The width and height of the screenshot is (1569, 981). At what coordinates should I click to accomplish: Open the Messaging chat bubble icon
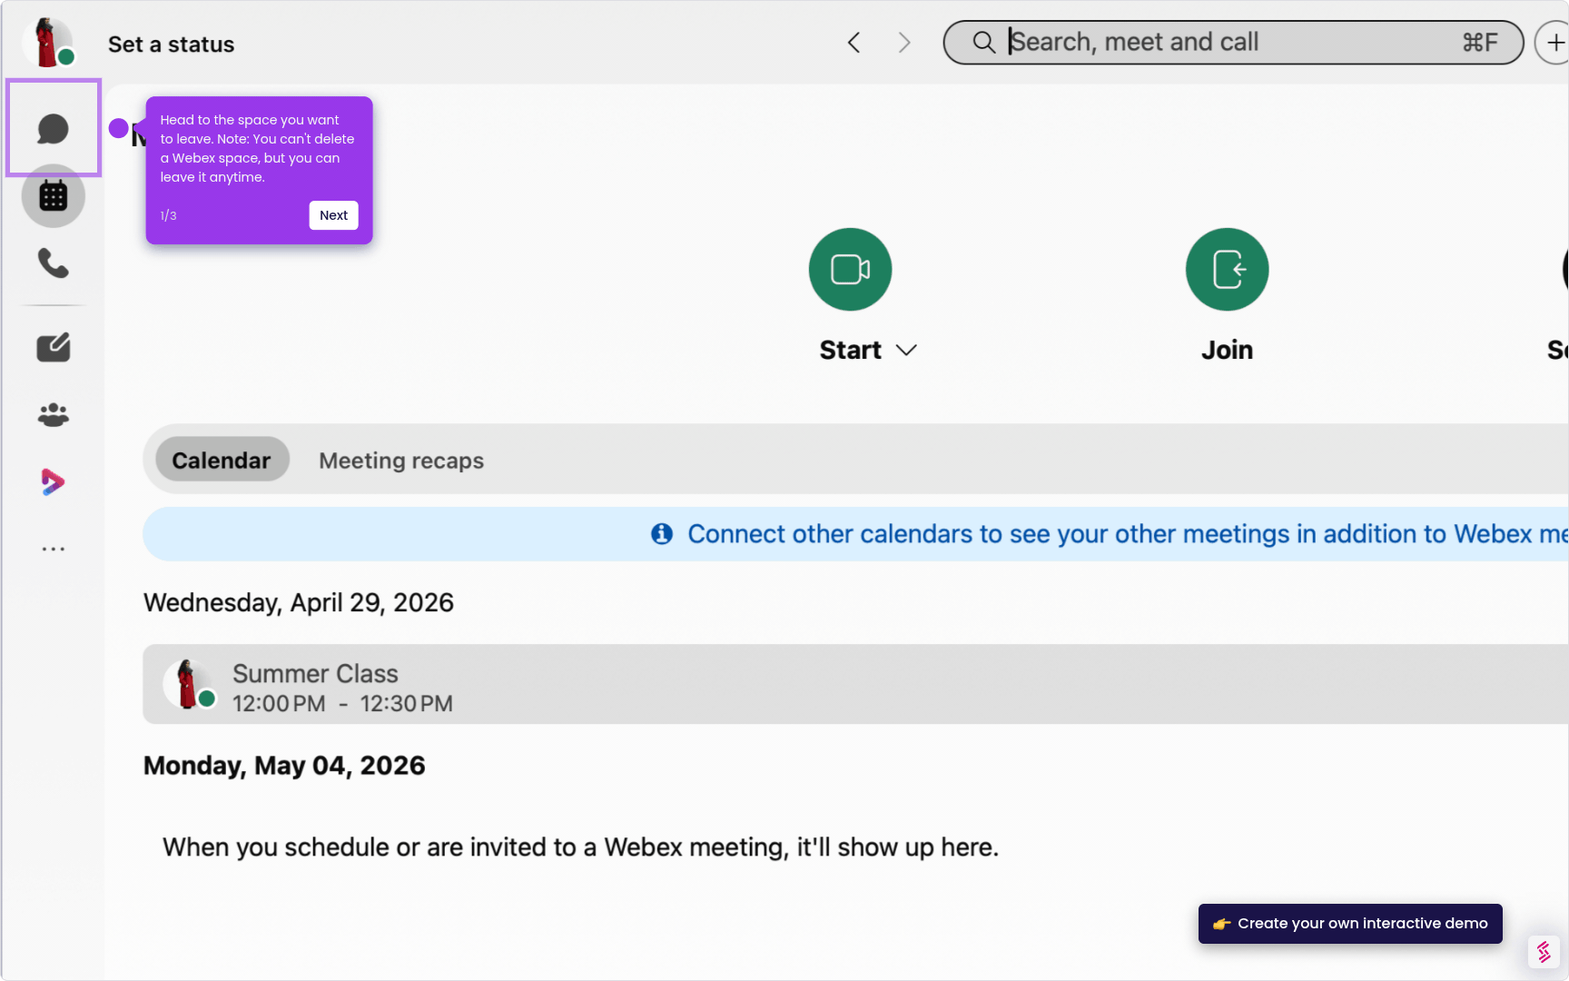pyautogui.click(x=54, y=128)
